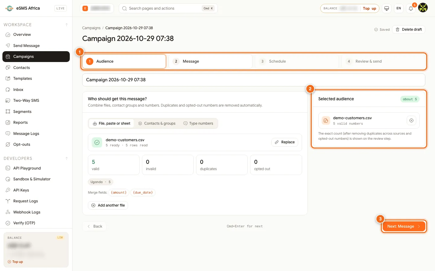Click Replace for demo-customers.csv
Viewport: 435px width, 271px height.
click(x=285, y=142)
